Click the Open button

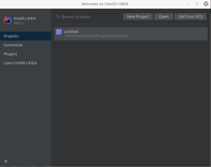pos(164,17)
